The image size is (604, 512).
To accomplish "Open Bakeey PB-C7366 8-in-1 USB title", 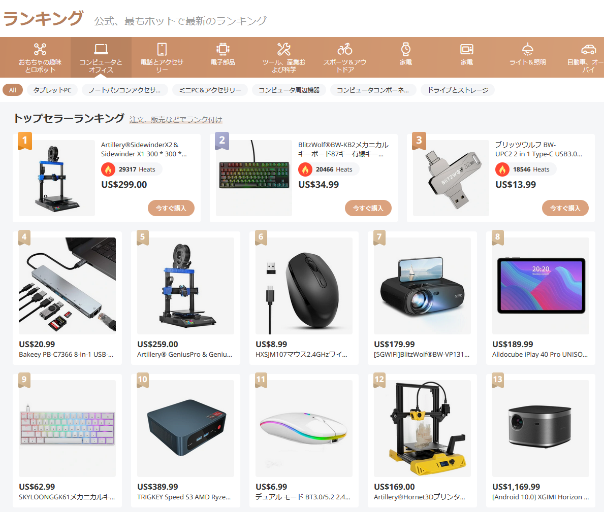I will (66, 354).
